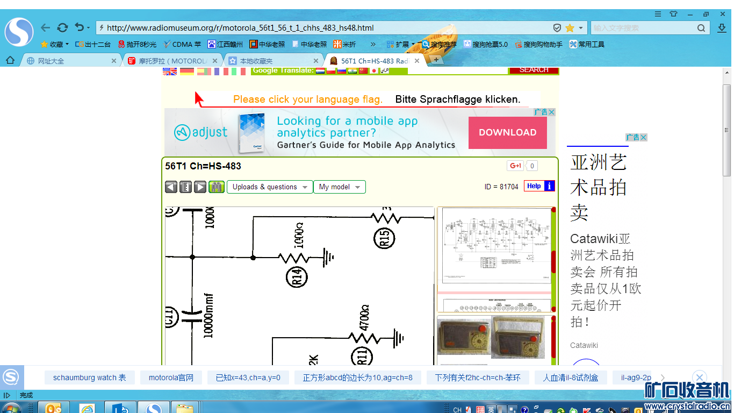This screenshot has height=413, width=734.
Task: Open Internet Explorer from the taskbar
Action: (87, 408)
